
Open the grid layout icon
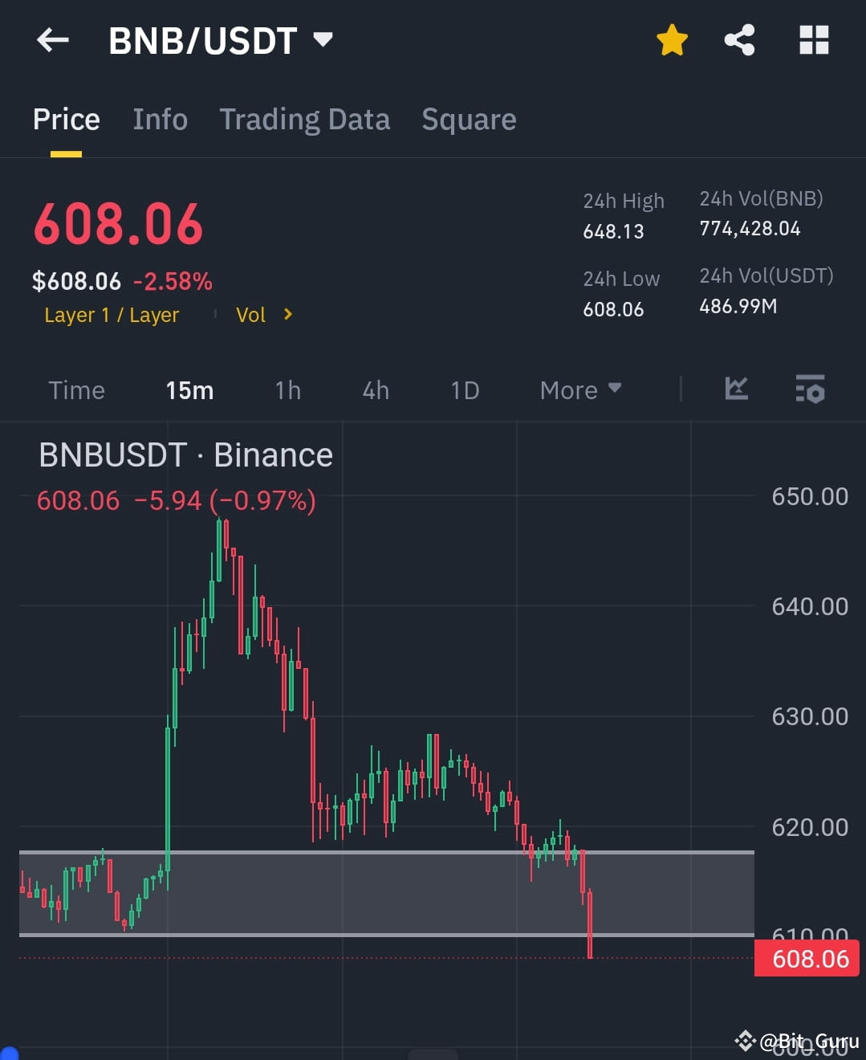813,40
